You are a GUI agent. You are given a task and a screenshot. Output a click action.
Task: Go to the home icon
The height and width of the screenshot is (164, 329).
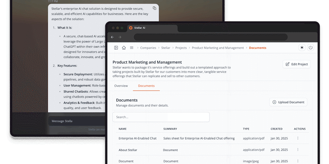coord(124,48)
